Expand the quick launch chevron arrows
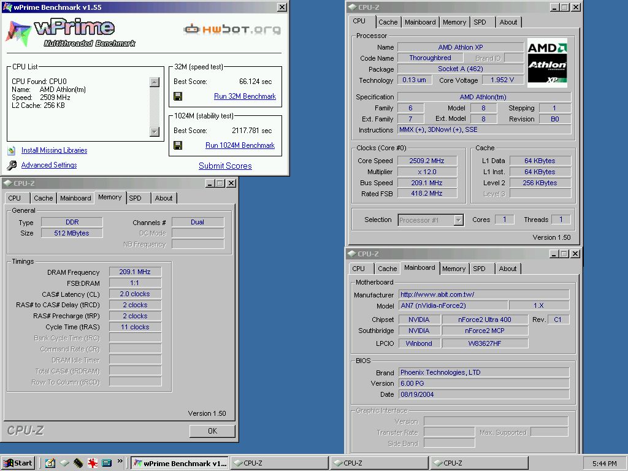628x471 pixels. 120,462
